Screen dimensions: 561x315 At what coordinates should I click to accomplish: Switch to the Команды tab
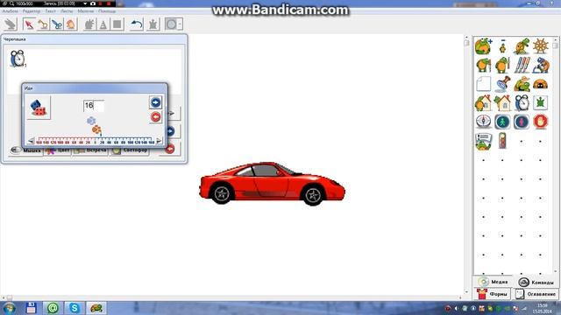pyautogui.click(x=536, y=282)
